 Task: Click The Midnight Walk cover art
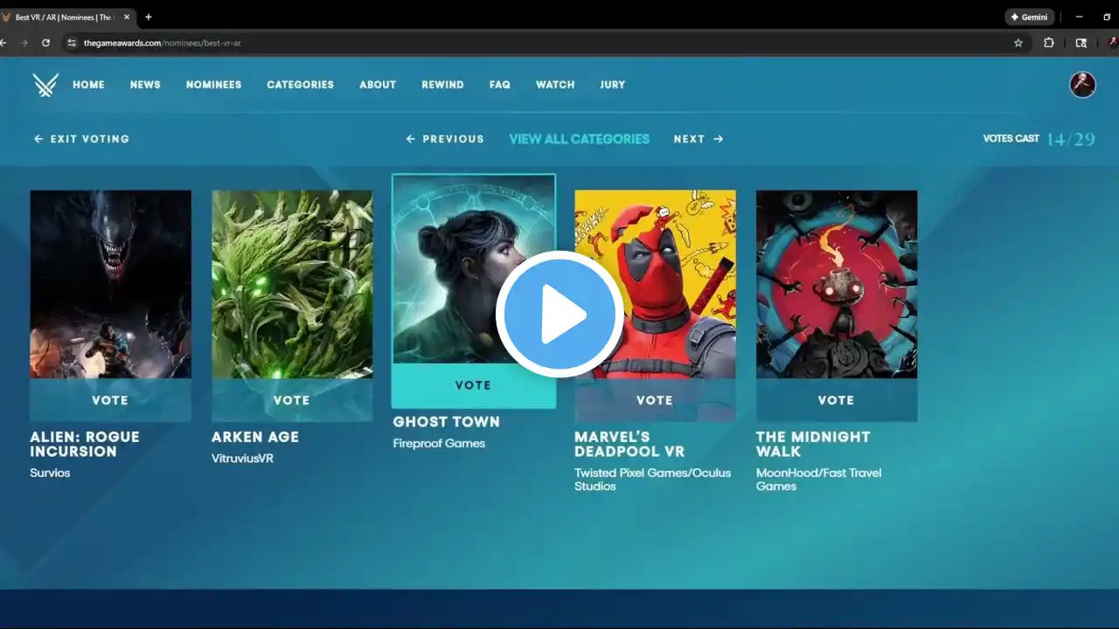(837, 285)
